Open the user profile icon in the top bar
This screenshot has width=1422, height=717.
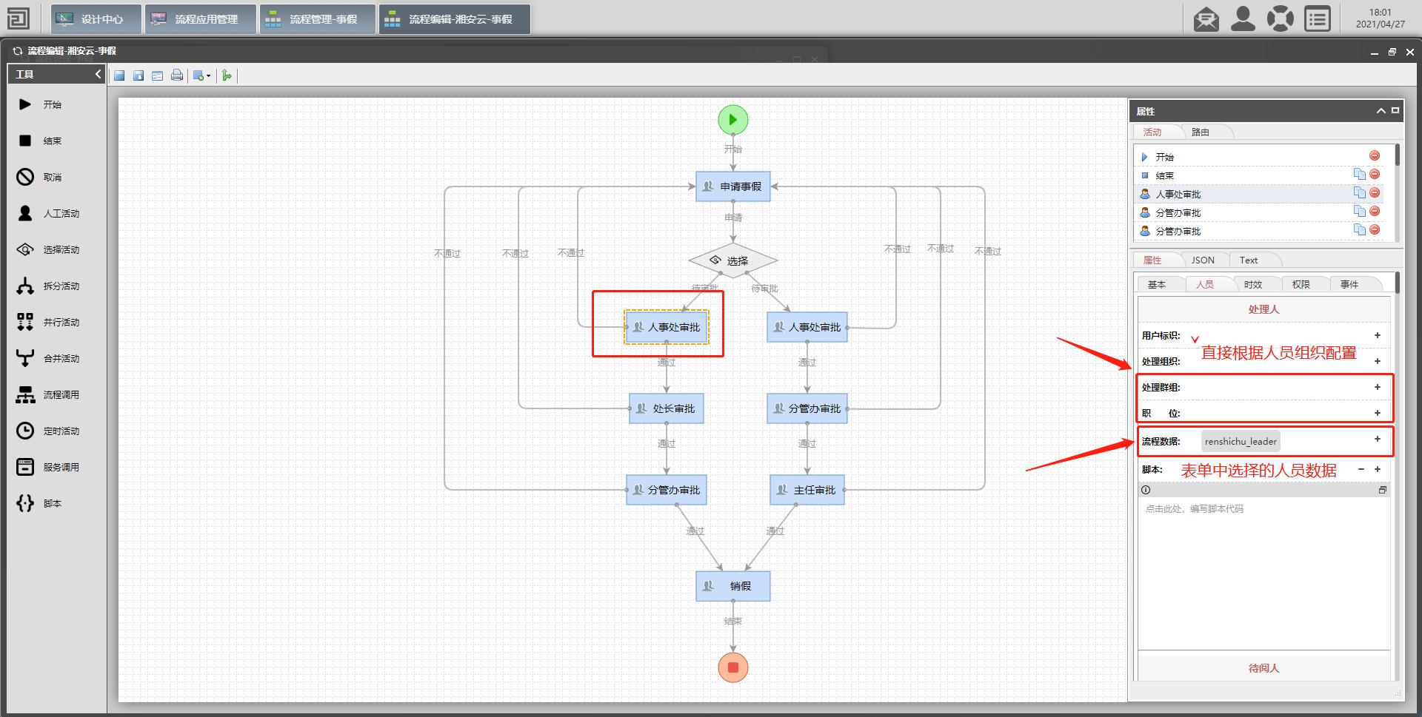point(1243,18)
